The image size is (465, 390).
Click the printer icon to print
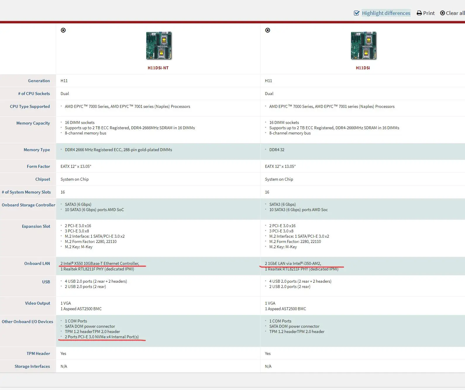pos(419,13)
